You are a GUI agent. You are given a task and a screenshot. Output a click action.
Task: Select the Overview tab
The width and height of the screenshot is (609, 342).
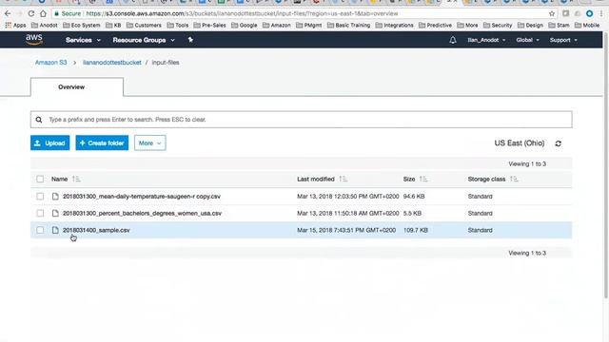(77, 86)
